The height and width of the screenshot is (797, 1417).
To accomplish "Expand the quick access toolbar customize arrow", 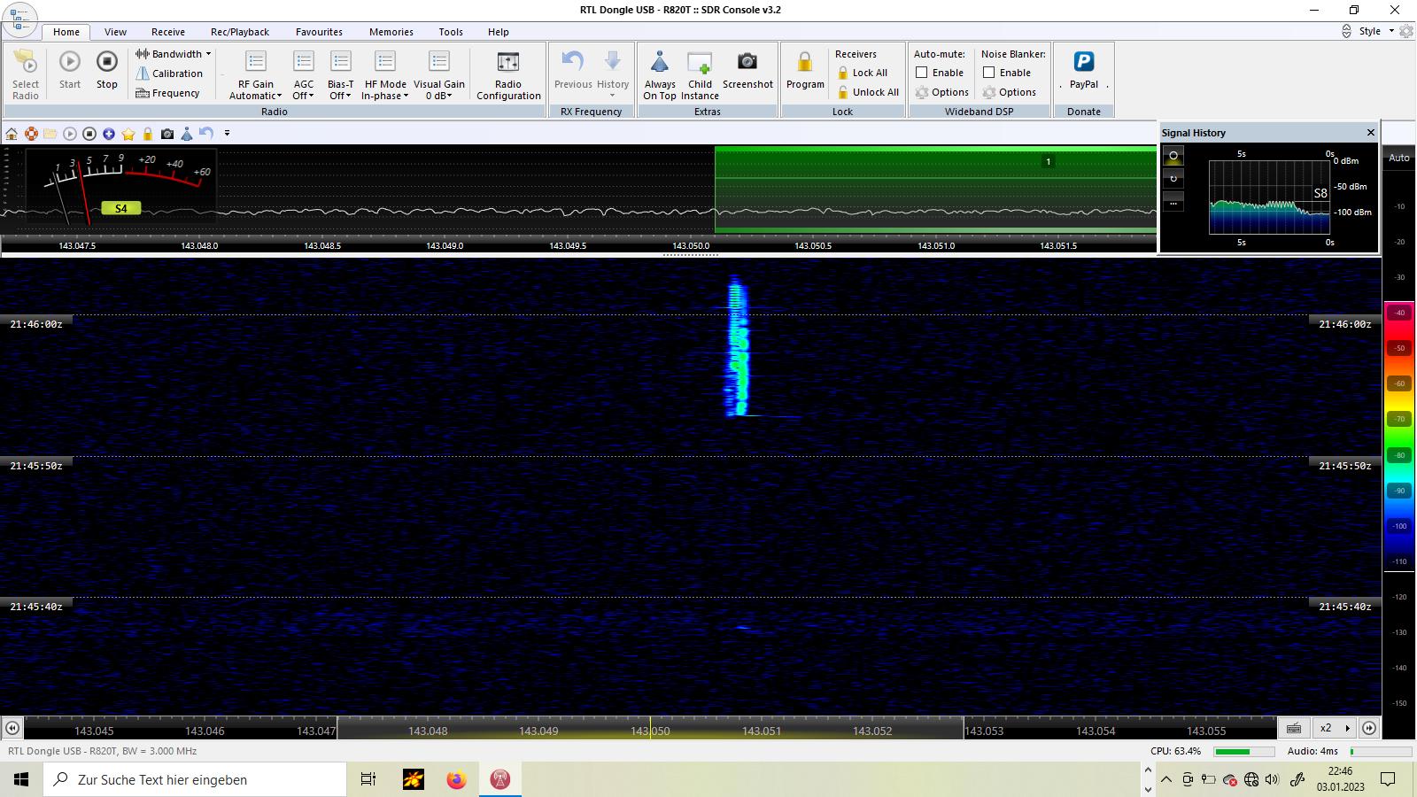I will coord(227,134).
